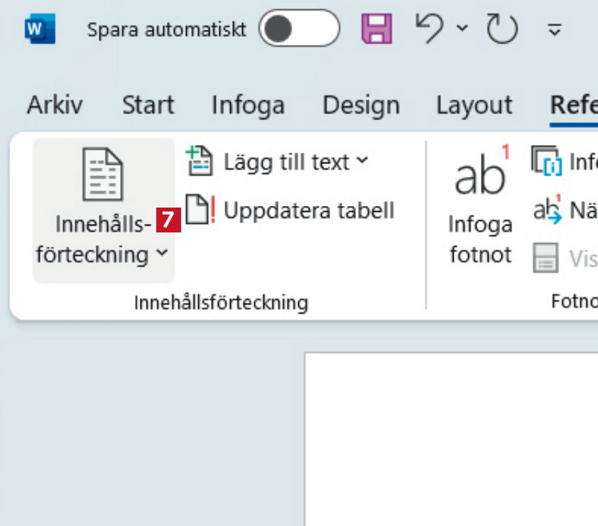The width and height of the screenshot is (598, 526).
Task: Click the Word application logo icon
Action: 40,29
